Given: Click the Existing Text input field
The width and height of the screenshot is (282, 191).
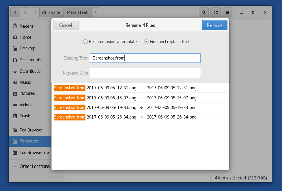Looking at the screenshot, I should coord(145,58).
